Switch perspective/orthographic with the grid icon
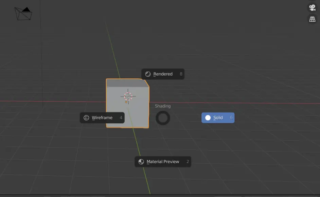The height and width of the screenshot is (197, 320). click(312, 19)
